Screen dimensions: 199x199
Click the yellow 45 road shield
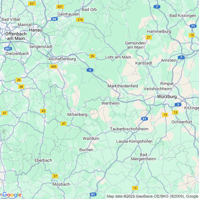pyautogui.click(x=43, y=111)
